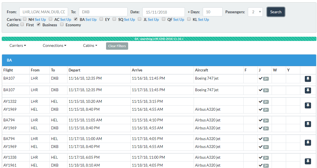Click the J checkmark for BA107 on 11/16/18
Screen dimensions: 317x168
261,78
